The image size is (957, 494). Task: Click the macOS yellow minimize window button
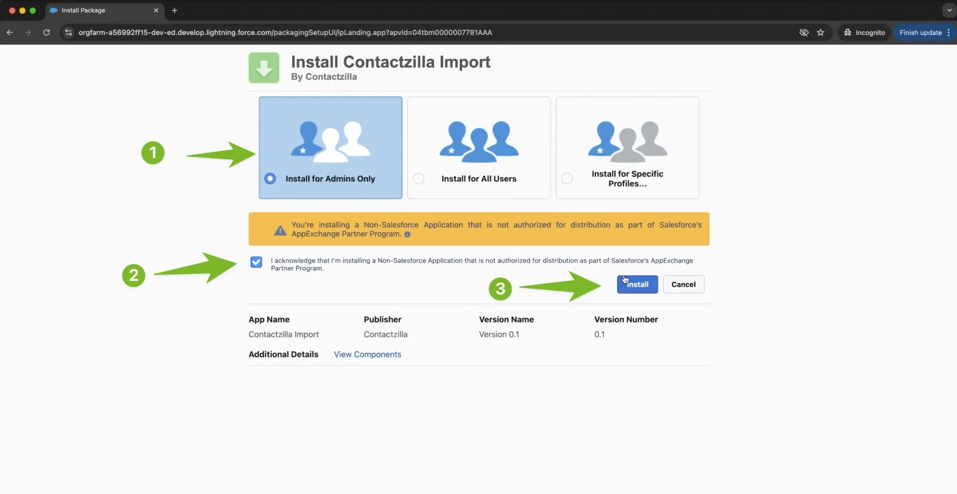coord(22,10)
